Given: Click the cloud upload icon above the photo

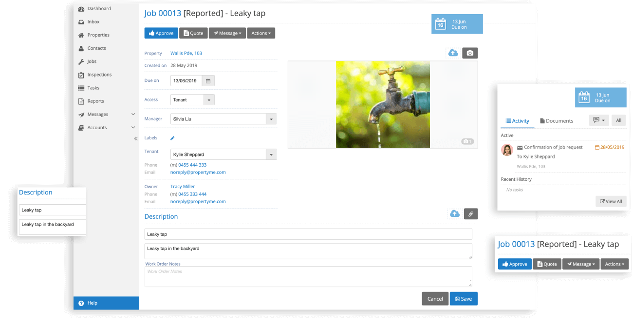Looking at the screenshot, I should (x=453, y=53).
